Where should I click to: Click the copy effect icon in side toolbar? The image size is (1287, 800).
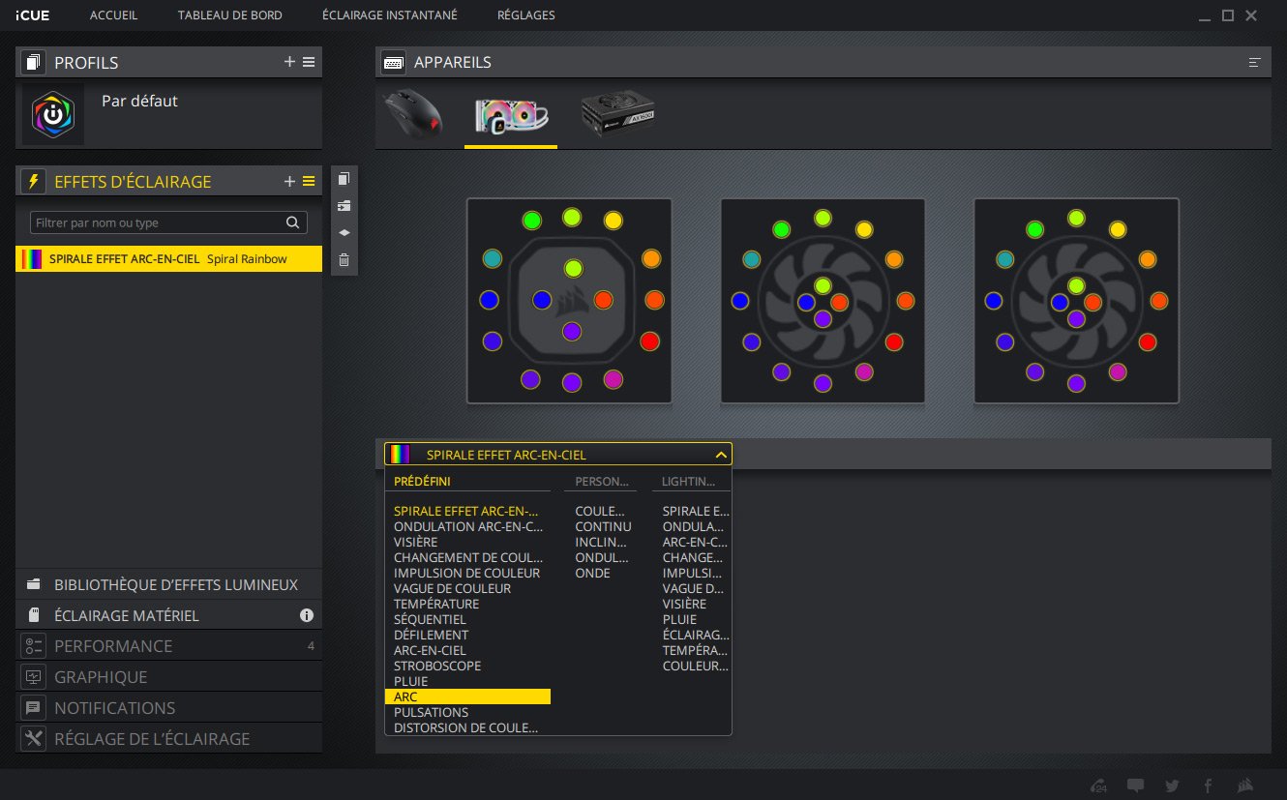click(x=344, y=179)
